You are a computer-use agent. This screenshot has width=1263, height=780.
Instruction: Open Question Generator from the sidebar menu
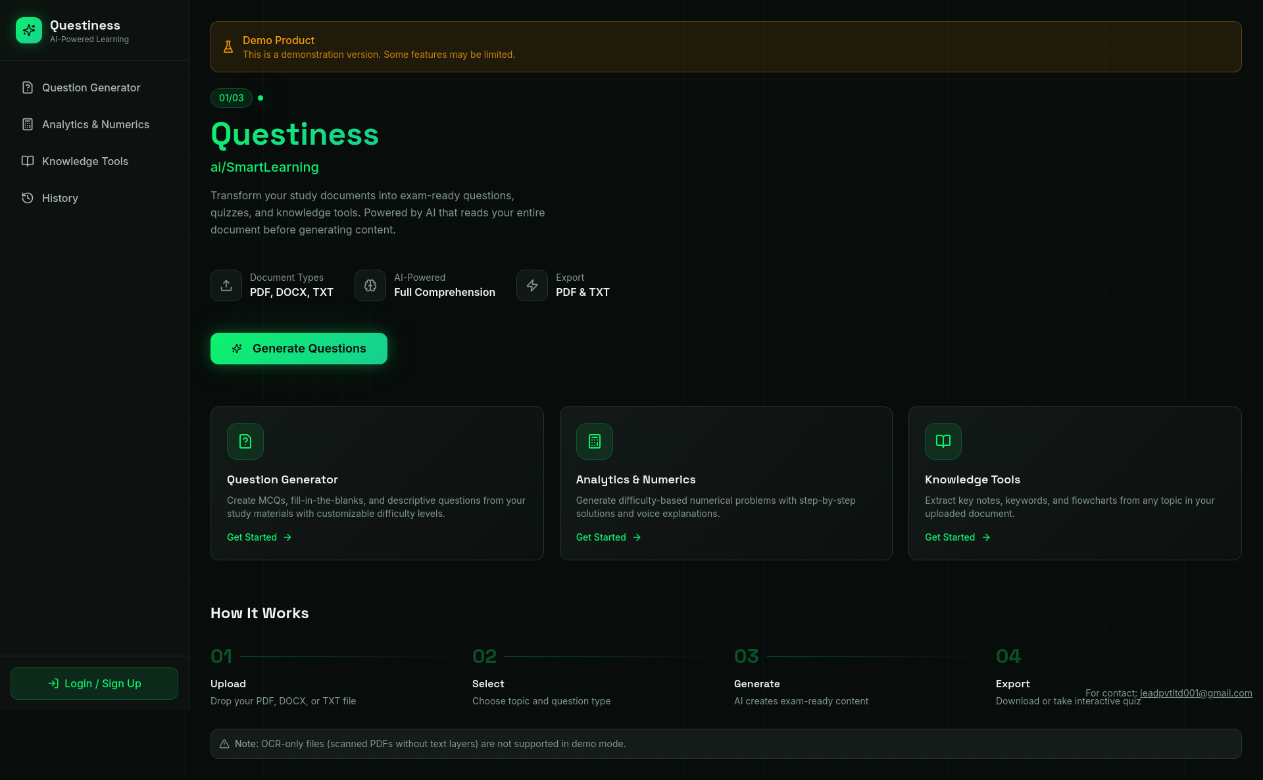[x=90, y=87]
